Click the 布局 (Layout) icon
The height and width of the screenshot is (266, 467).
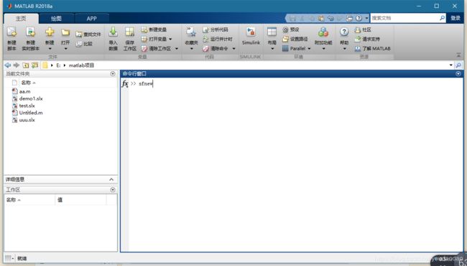tap(272, 32)
